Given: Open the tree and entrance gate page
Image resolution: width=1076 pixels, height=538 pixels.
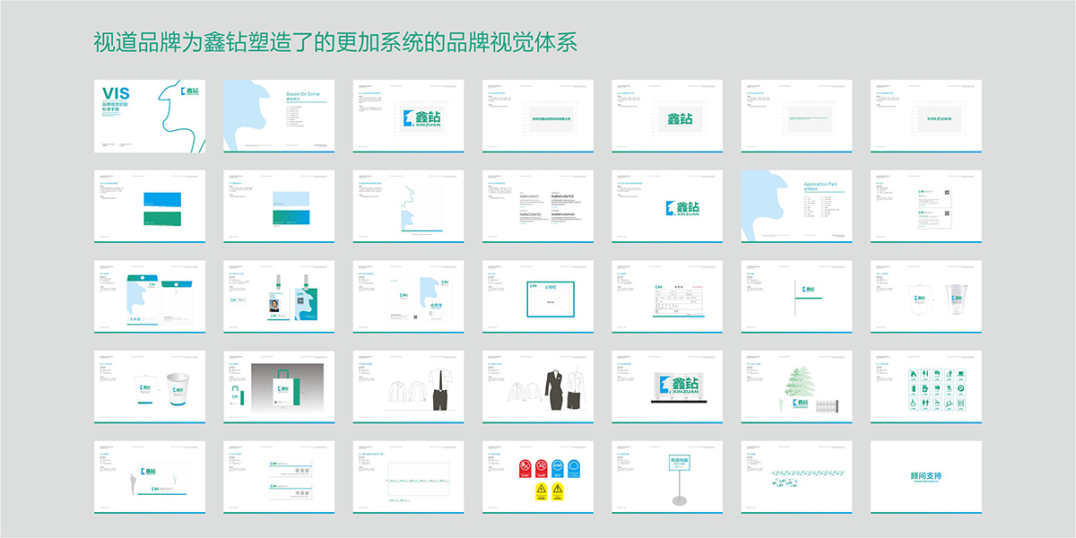Looking at the screenshot, I should pos(796,386).
